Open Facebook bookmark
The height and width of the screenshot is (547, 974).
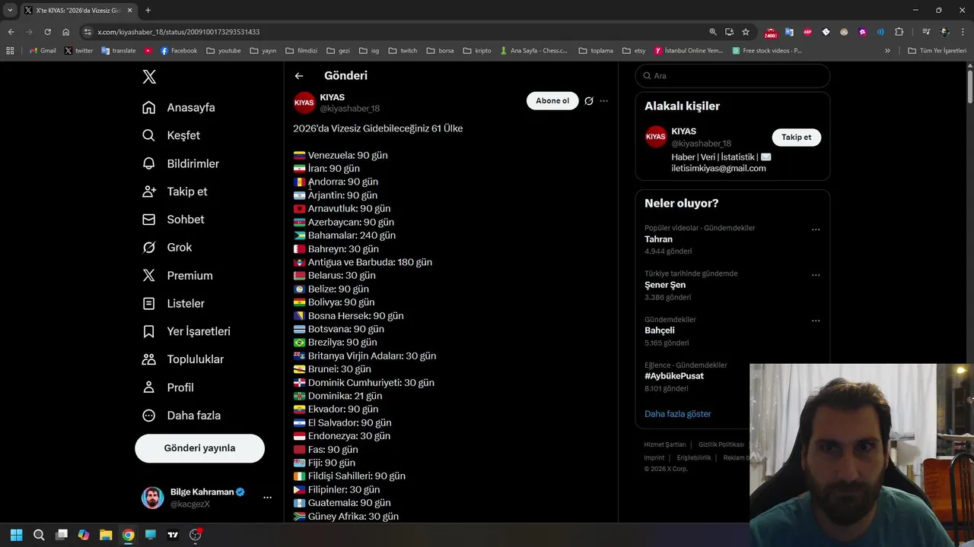click(179, 51)
